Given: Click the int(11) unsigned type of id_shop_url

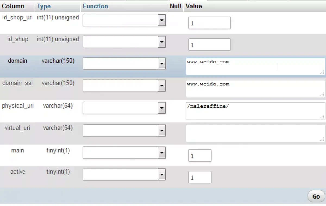Looking at the screenshot, I should 58,17.
